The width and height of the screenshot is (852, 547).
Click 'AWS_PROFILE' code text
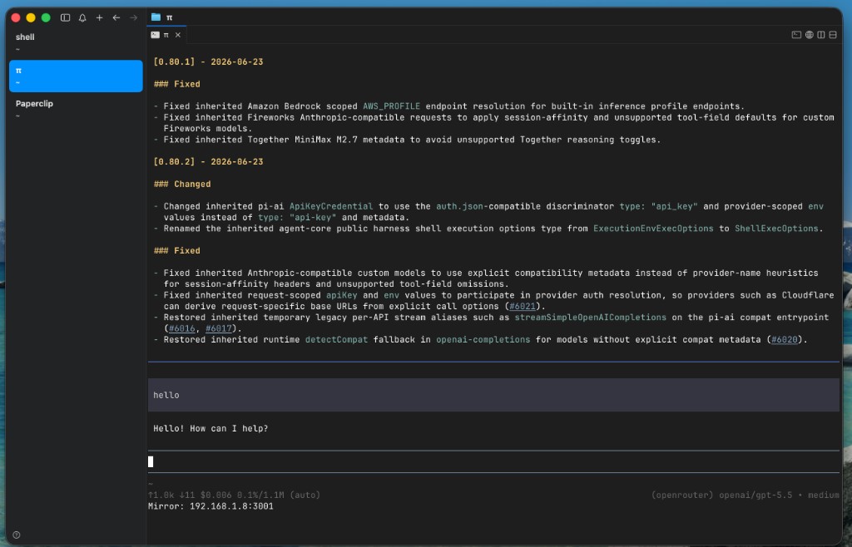click(x=391, y=106)
